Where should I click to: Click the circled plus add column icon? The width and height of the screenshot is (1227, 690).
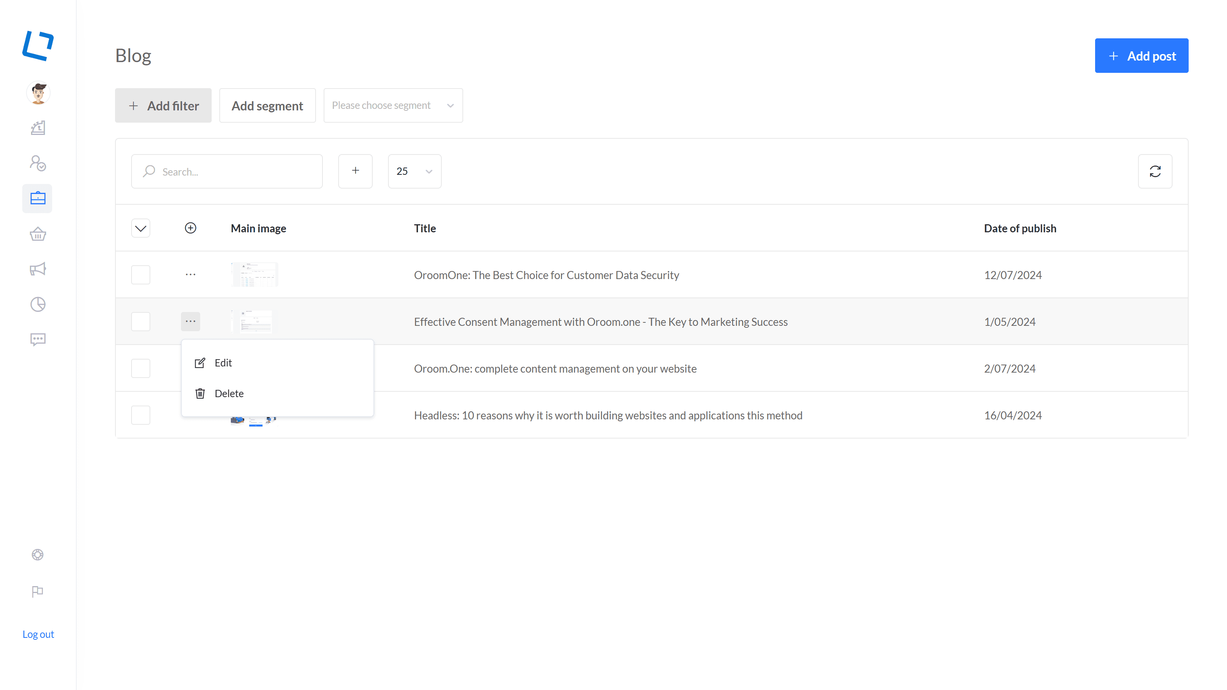click(x=191, y=228)
